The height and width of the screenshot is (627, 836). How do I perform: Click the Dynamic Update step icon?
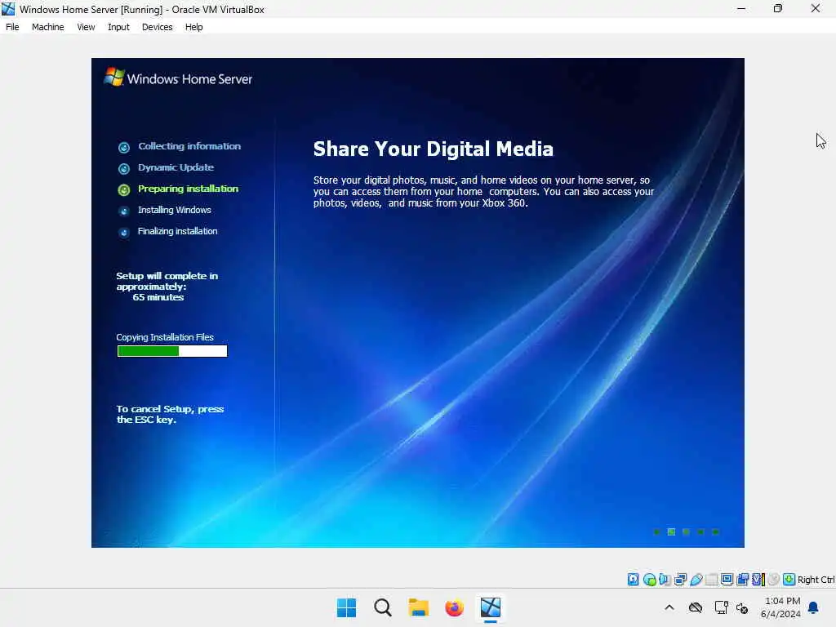tap(124, 168)
